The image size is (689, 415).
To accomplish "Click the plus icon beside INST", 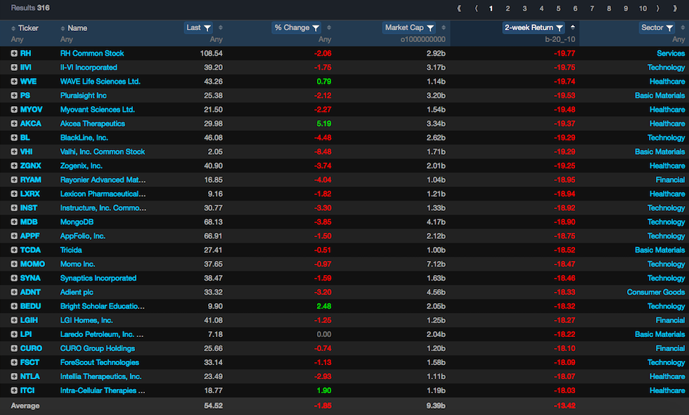I will click(x=14, y=208).
